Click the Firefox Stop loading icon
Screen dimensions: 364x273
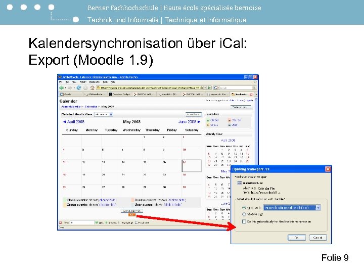point(85,88)
